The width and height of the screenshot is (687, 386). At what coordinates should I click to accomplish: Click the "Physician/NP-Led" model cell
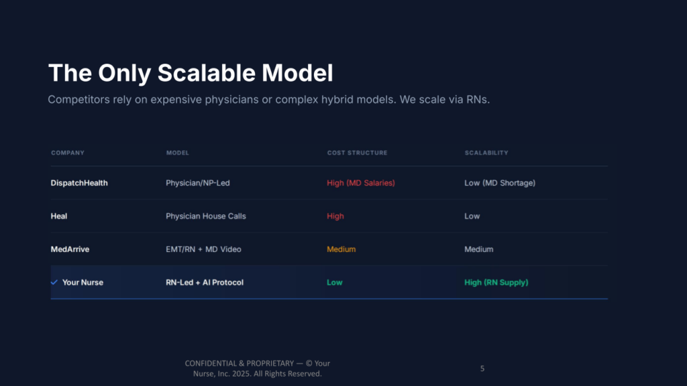coord(198,183)
